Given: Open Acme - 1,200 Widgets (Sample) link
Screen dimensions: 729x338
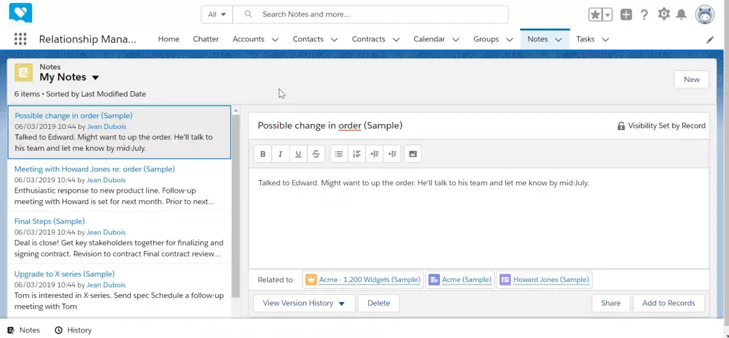Looking at the screenshot, I should tap(369, 280).
